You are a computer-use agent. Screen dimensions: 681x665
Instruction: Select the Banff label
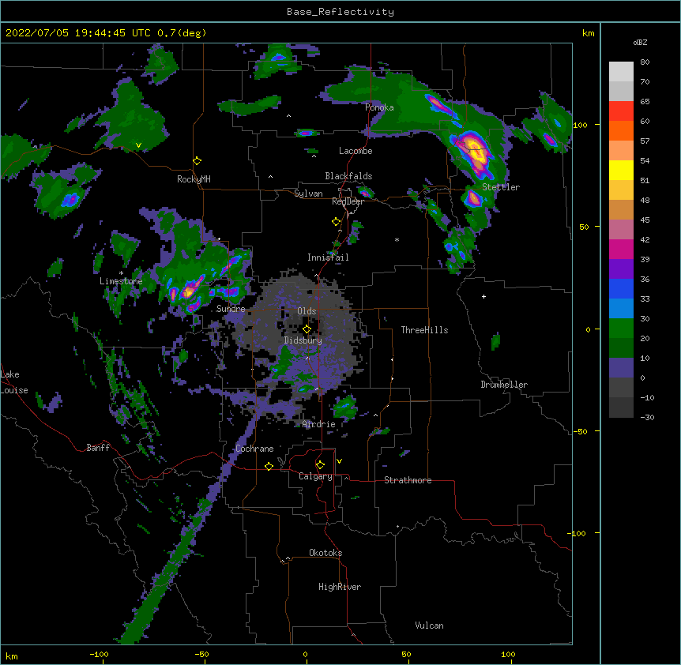point(98,448)
